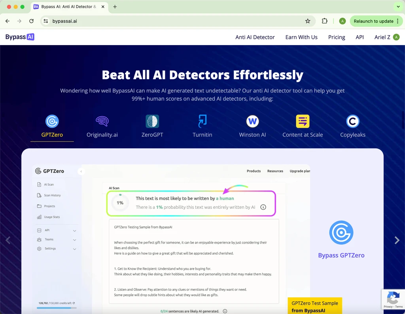Select the Turnitin arrow icon

click(202, 121)
